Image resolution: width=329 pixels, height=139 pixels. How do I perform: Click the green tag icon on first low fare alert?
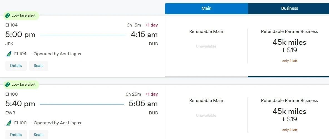click(8, 15)
